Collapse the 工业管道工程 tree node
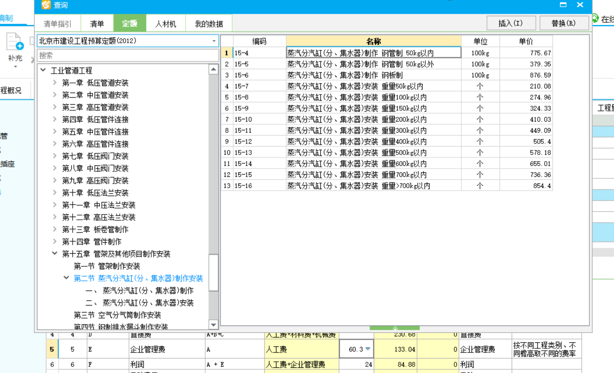Screen dimensions: 614x373 pos(43,70)
